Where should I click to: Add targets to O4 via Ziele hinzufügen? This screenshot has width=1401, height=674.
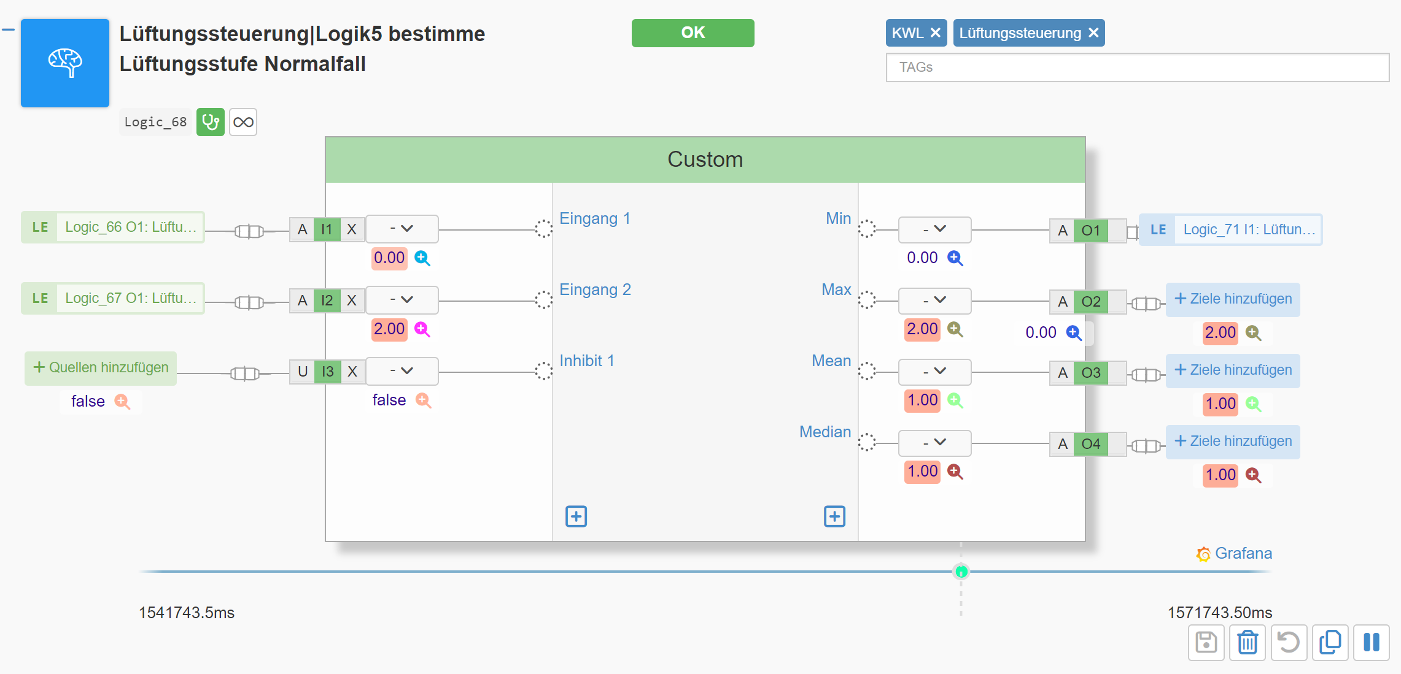click(1233, 442)
